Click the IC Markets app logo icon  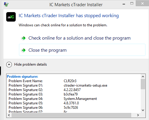pyautogui.click(x=11, y=17)
